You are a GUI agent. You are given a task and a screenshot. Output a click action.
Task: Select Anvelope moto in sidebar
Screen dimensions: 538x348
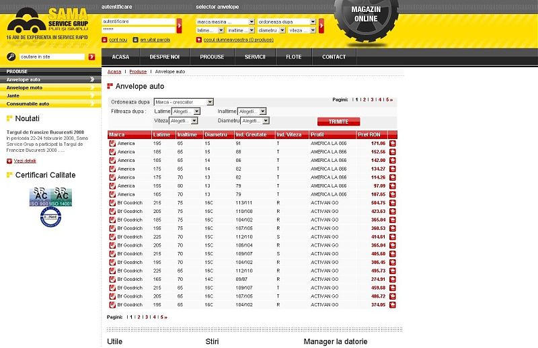(50, 88)
